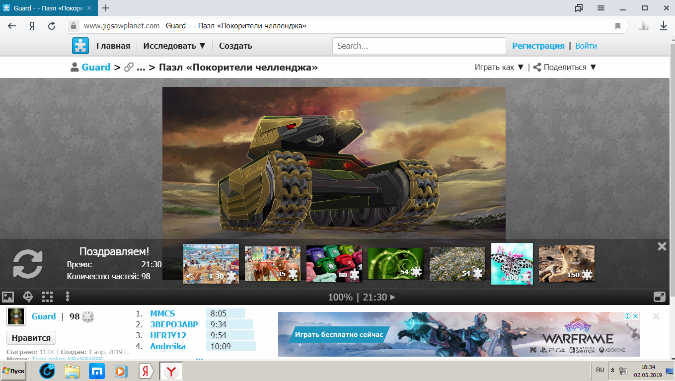Screen dimensions: 675x381
Task: Open the three-dot more options menu
Action: coord(68,297)
